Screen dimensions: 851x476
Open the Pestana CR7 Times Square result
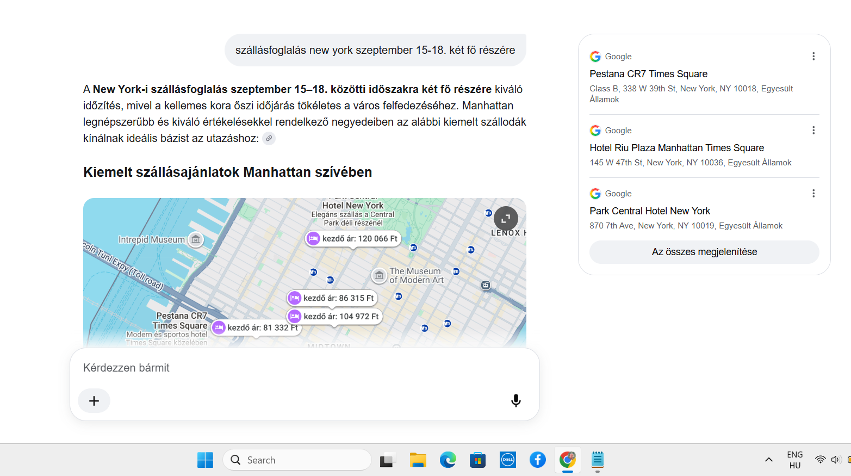[649, 74]
